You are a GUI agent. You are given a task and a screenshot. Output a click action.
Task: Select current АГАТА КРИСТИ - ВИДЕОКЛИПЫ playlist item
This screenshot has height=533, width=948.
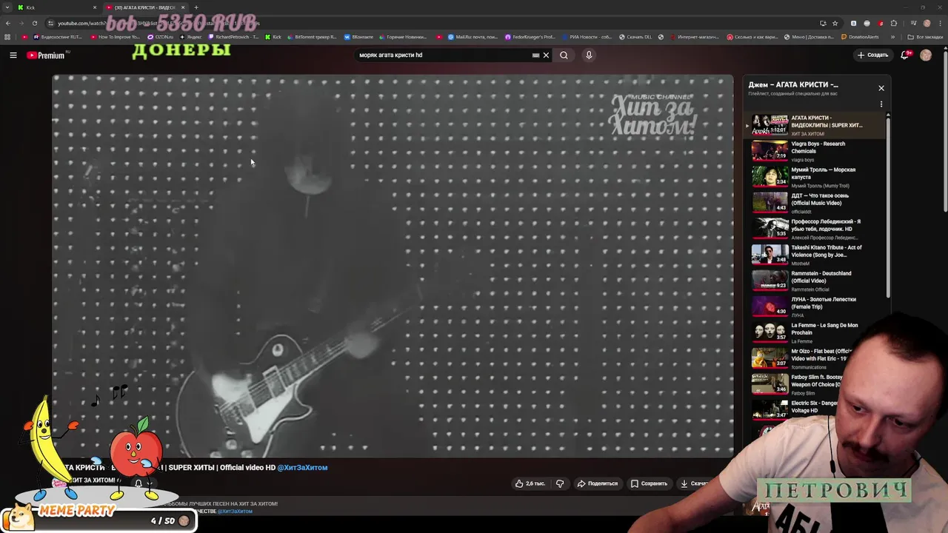815,125
